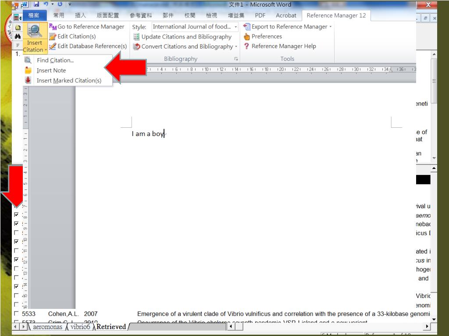This screenshot has height=336, width=449.
Task: Open the Acrobat ribbon tab
Action: pyautogui.click(x=286, y=15)
